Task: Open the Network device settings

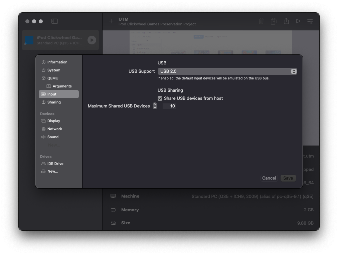Action: (x=59, y=129)
